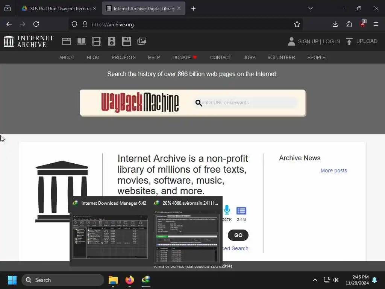Click the Windows taskbar Search box
Image resolution: width=385 pixels, height=289 pixels.
(63, 280)
